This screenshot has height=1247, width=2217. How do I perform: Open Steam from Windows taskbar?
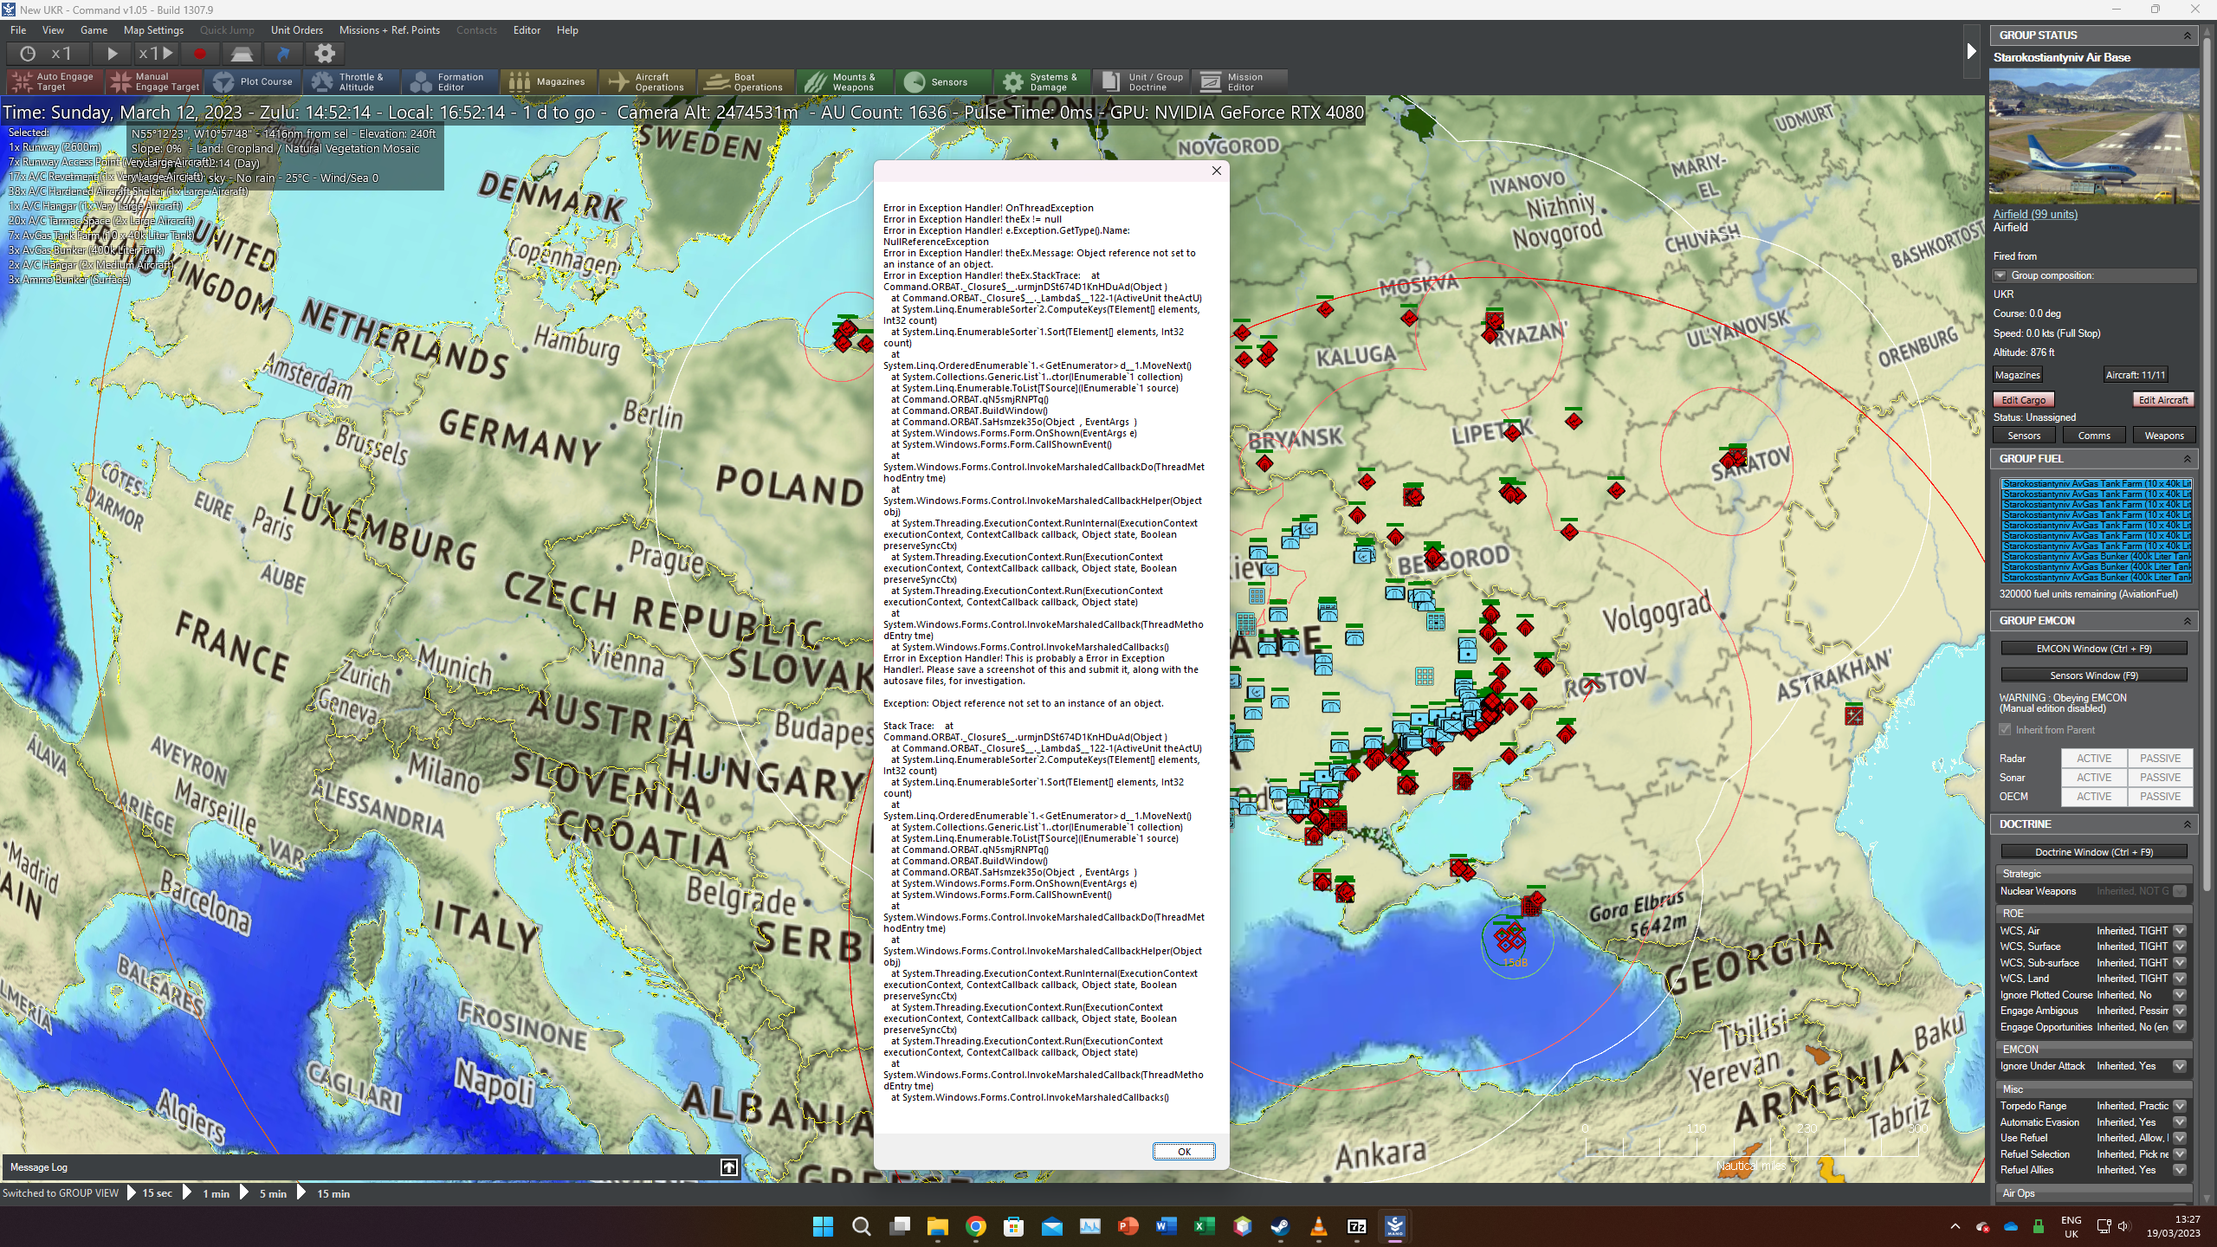tap(1280, 1226)
